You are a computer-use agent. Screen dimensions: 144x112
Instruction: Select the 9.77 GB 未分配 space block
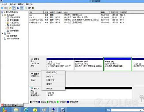tap(90, 93)
